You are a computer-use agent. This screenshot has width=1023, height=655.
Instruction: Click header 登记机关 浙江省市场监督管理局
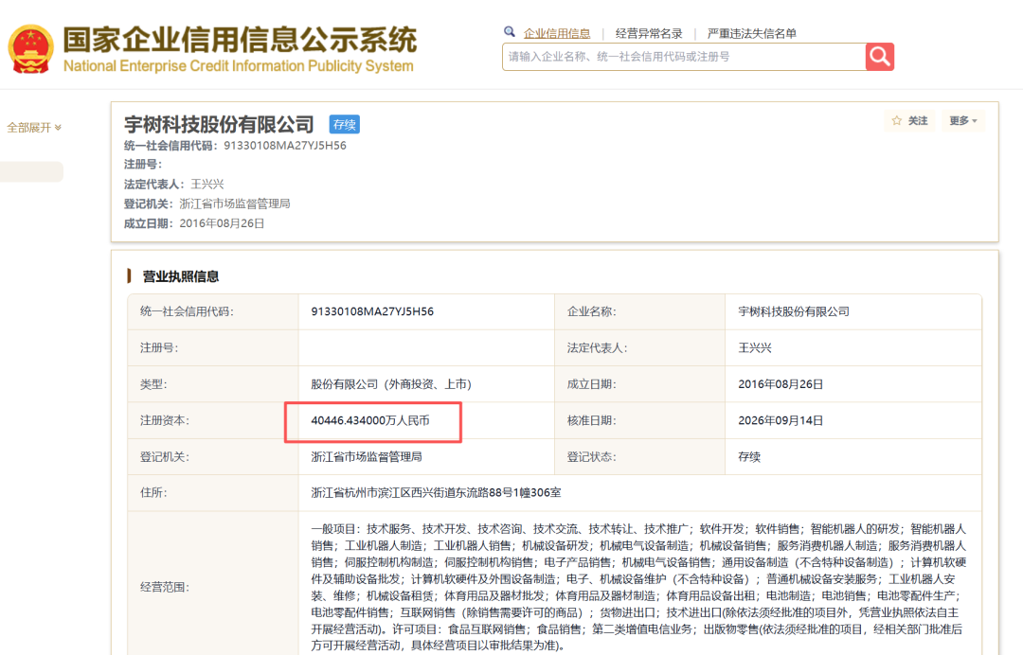point(235,204)
